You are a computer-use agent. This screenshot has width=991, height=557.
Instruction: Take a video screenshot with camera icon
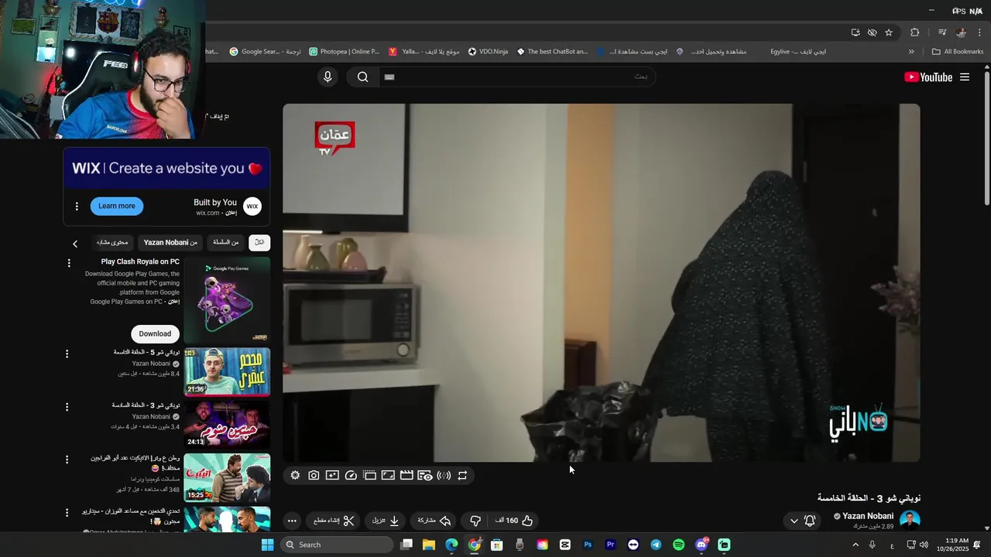tap(314, 476)
